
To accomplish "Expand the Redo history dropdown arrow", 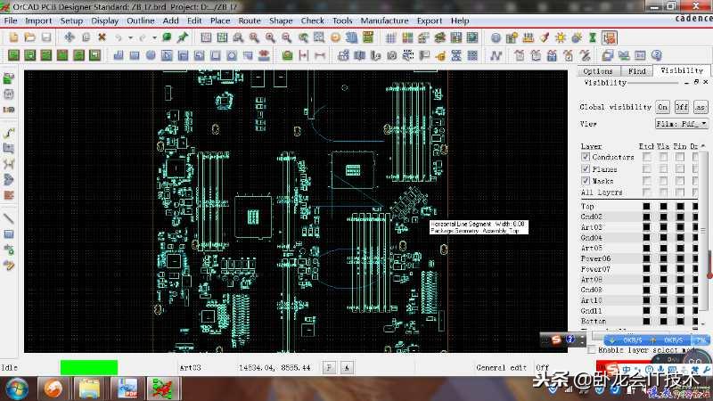I will click(153, 37).
